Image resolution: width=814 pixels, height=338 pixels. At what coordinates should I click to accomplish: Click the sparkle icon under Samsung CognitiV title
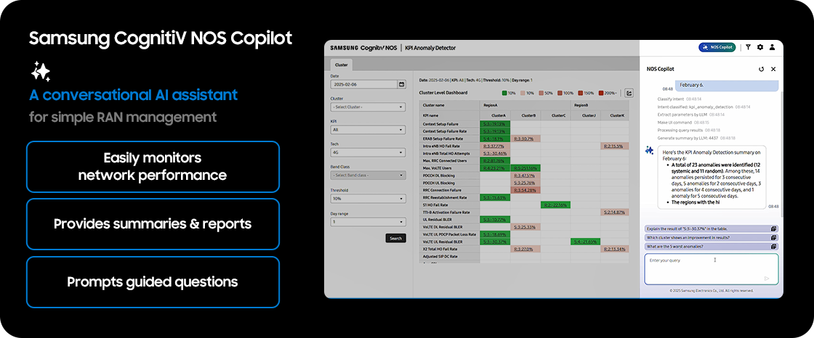click(40, 72)
